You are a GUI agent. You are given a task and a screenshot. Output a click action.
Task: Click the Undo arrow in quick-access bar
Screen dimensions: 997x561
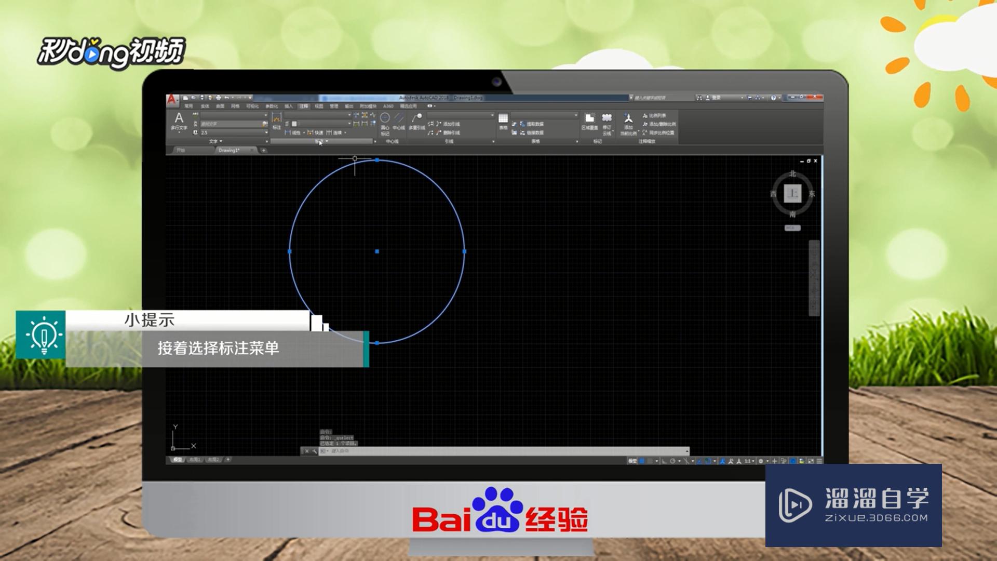227,98
